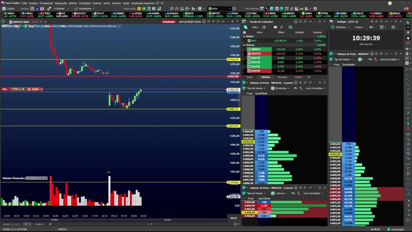
Task: Toggle the magnet snap tool
Action: tap(408, 43)
